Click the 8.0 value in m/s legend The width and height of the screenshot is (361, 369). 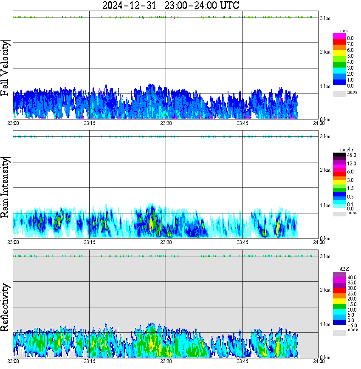coord(350,38)
